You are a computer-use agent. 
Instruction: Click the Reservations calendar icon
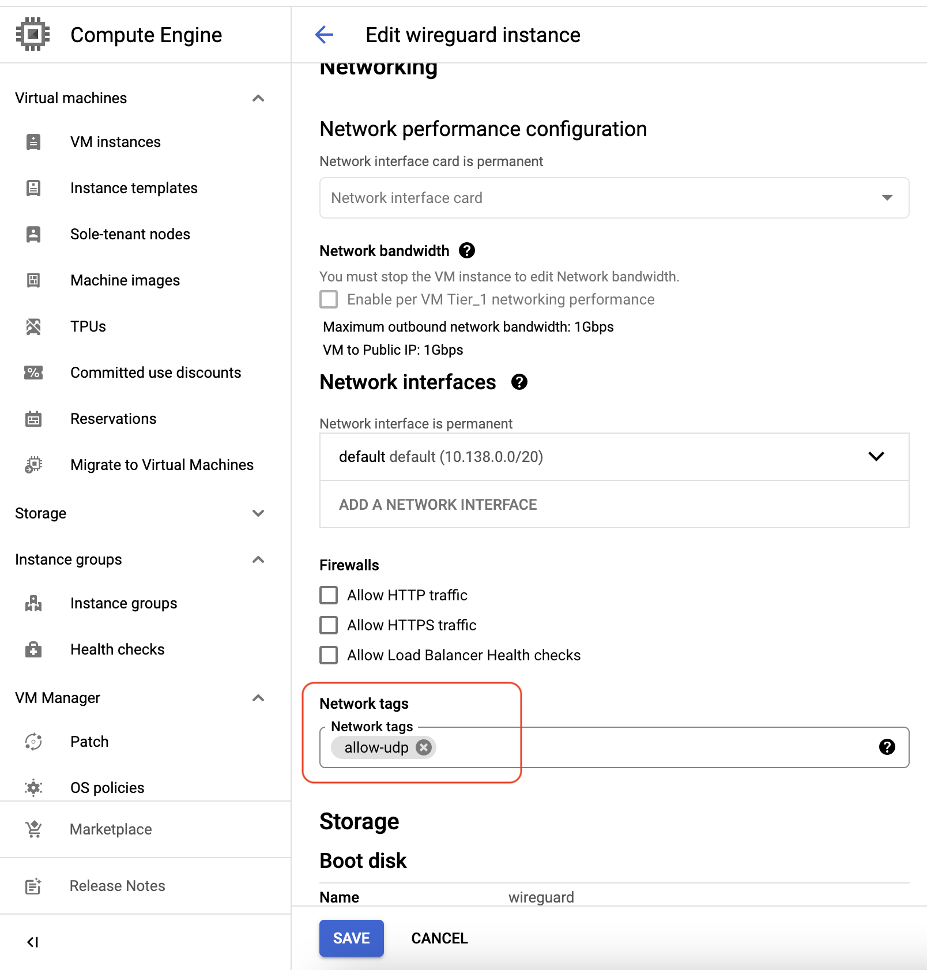tap(33, 419)
